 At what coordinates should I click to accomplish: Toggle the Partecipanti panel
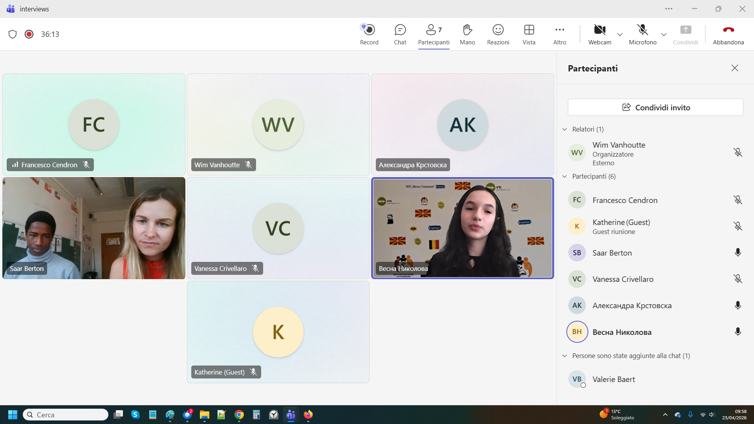coord(434,34)
